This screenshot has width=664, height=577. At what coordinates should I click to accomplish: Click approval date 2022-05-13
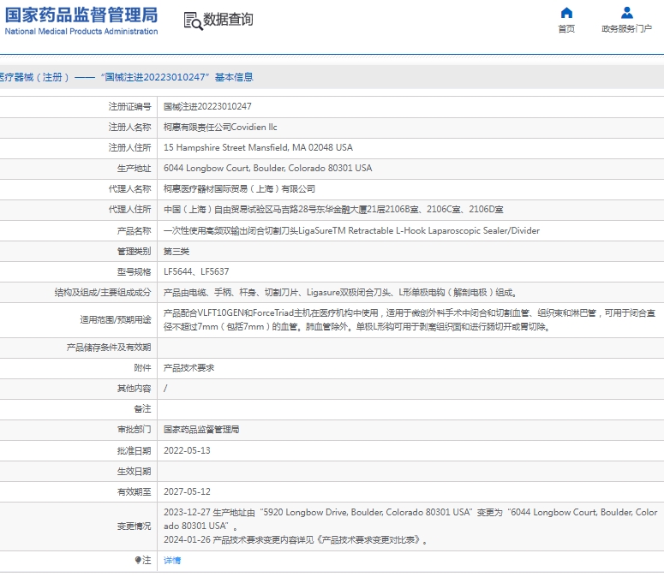pos(187,450)
